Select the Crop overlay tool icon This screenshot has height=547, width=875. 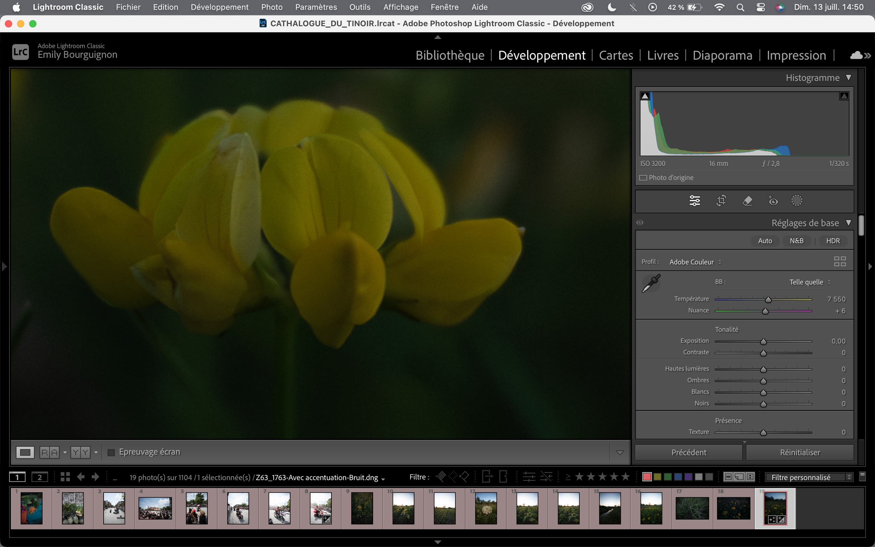coord(721,201)
